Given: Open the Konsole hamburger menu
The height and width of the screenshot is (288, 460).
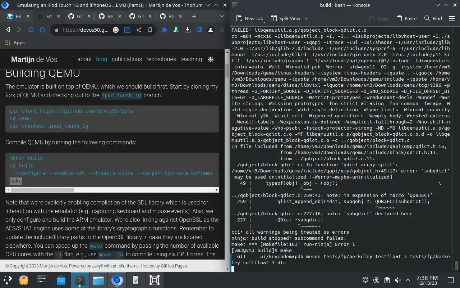Looking at the screenshot, I should (452, 18).
